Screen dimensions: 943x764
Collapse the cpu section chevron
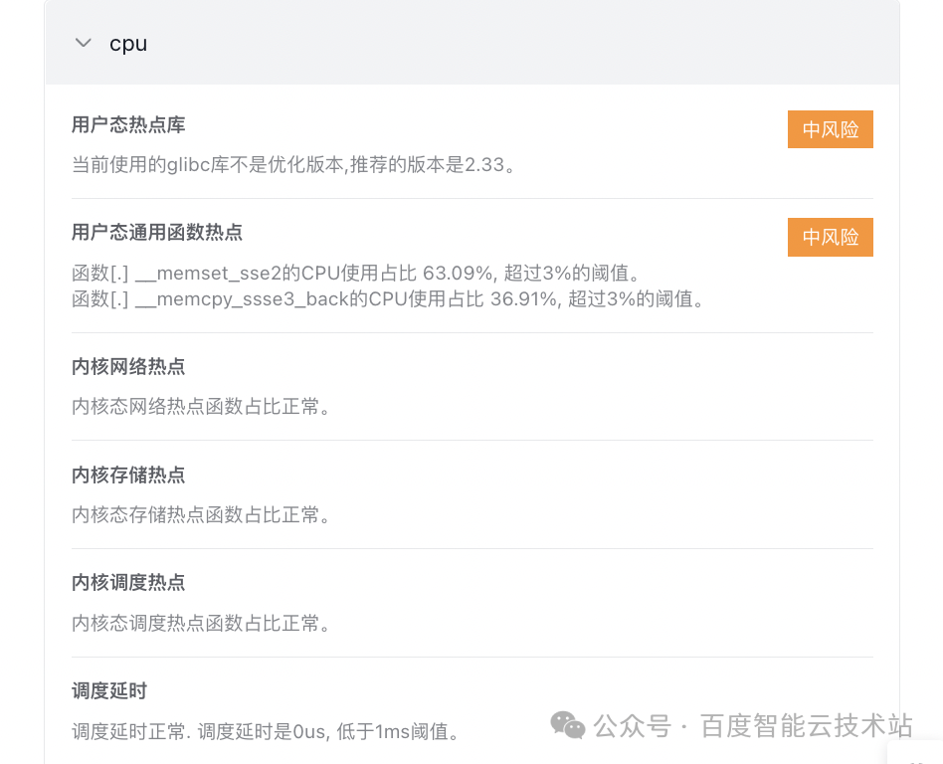(83, 43)
